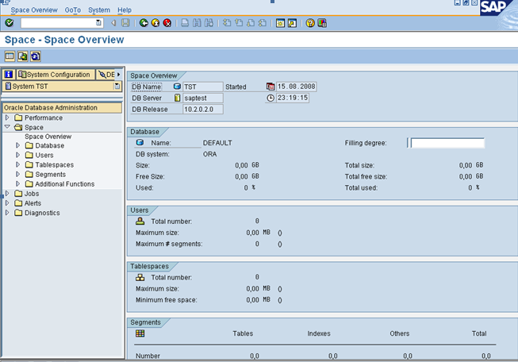Click the Users person icon by Total number
This screenshot has height=362, width=518.
click(x=140, y=221)
